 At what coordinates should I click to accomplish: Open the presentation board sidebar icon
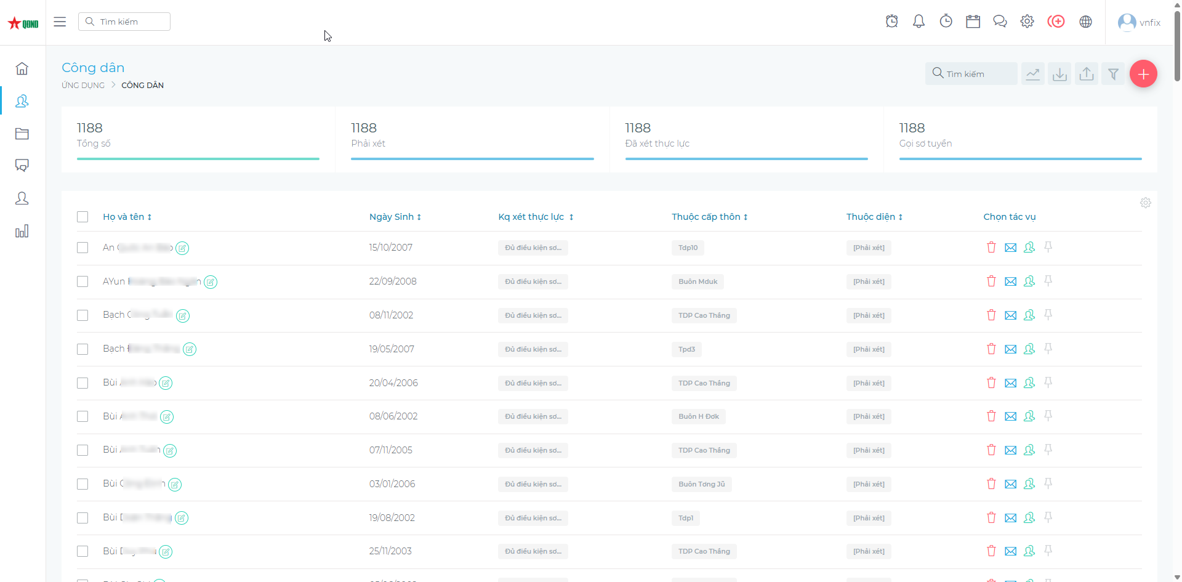pos(22,166)
